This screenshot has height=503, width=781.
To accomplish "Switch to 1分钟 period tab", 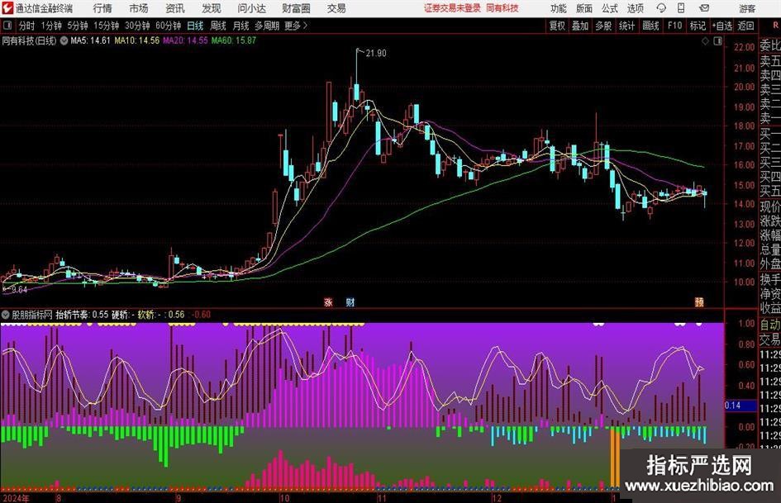I will tap(51, 26).
